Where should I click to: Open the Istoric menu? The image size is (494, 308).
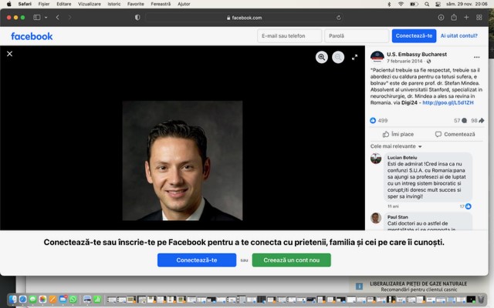click(x=114, y=4)
